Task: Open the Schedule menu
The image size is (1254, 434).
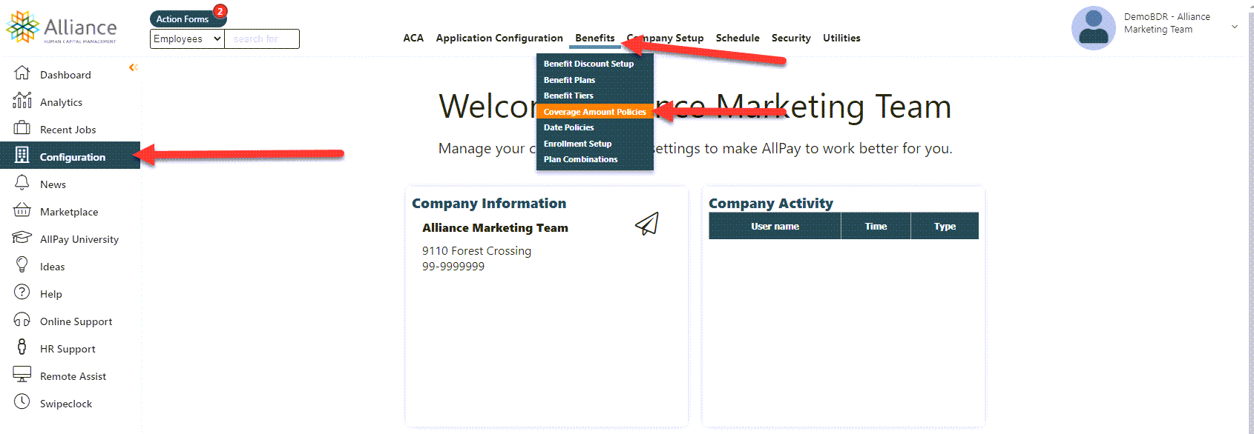Action: click(x=738, y=38)
